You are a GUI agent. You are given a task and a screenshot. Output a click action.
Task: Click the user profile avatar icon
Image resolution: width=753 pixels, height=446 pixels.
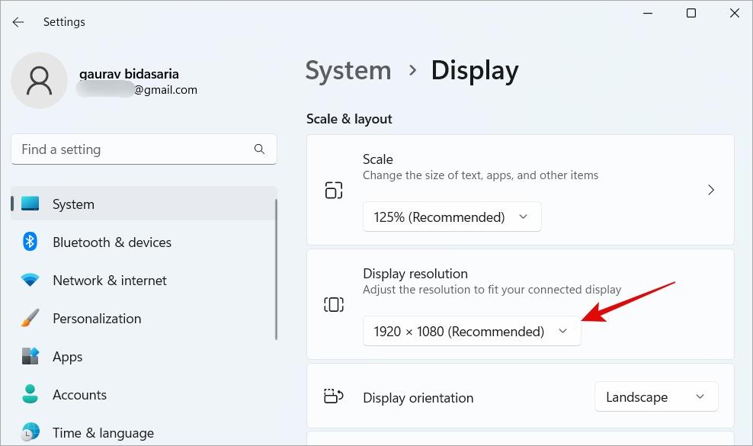tap(40, 80)
